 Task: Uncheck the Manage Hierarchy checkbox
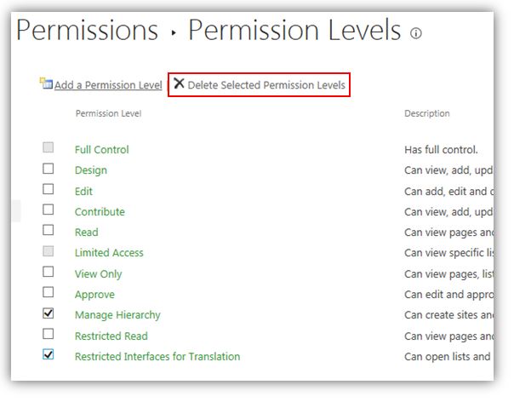pos(49,313)
